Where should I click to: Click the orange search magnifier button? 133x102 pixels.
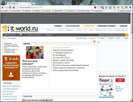click(127, 35)
